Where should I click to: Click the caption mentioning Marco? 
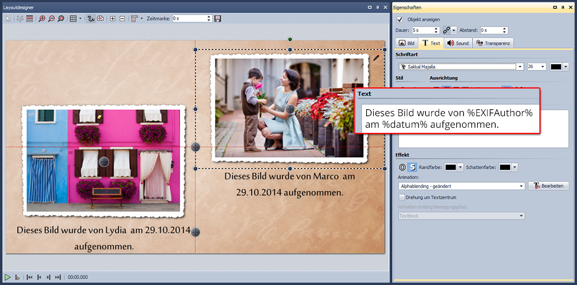289,184
